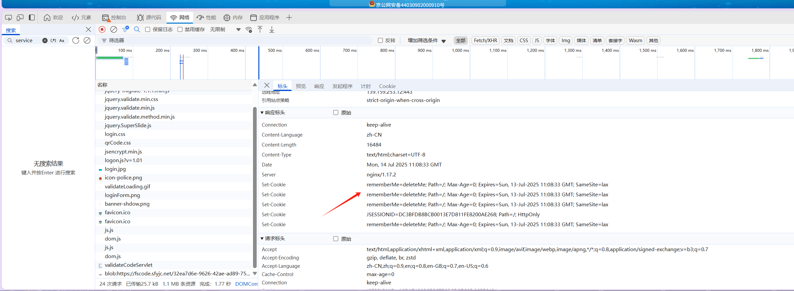Viewport: 794px width, 291px height.
Task: Tick raw checkbox for request headers
Action: pos(336,239)
